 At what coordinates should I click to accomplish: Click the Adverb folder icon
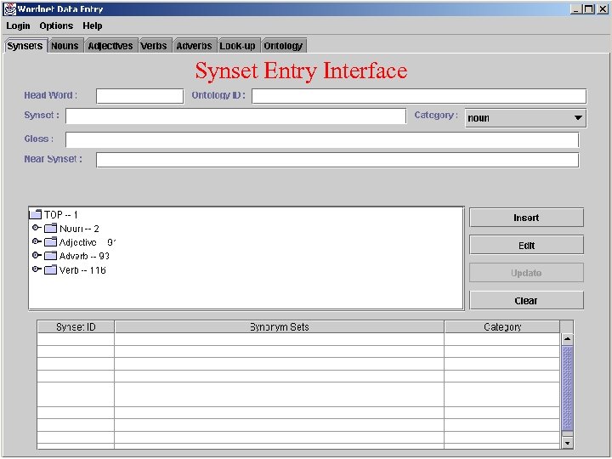pos(51,256)
